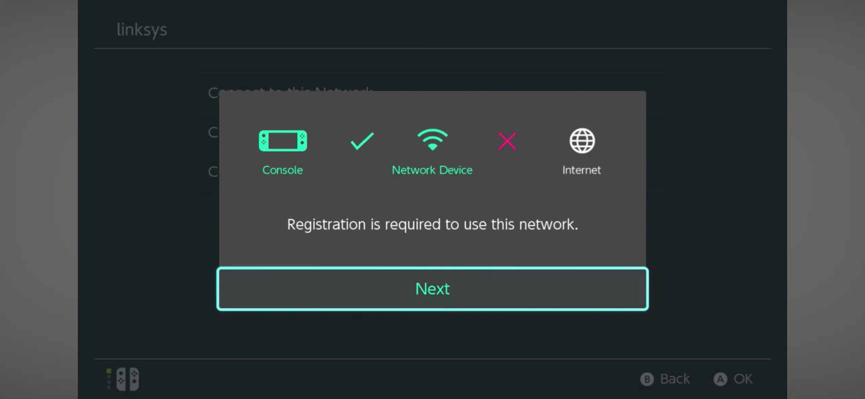Viewport: 865px width, 399px height.
Task: Click the linksys network title
Action: 142,30
